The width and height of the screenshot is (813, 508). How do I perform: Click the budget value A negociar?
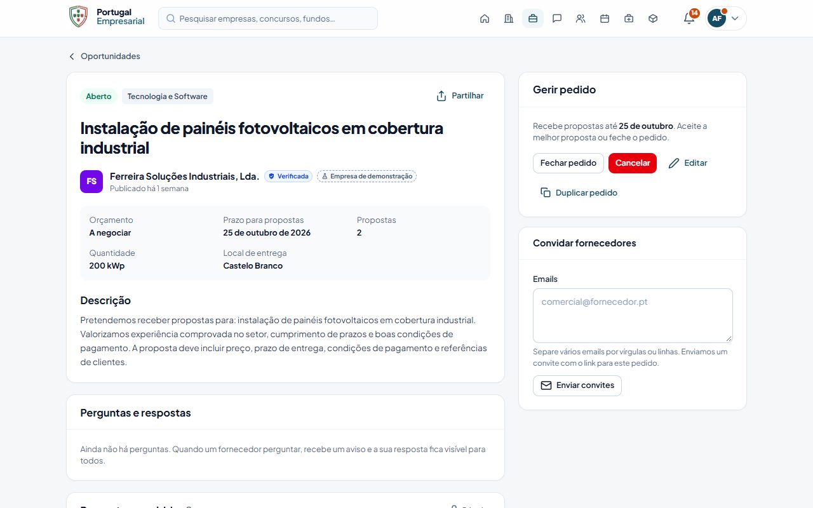110,233
